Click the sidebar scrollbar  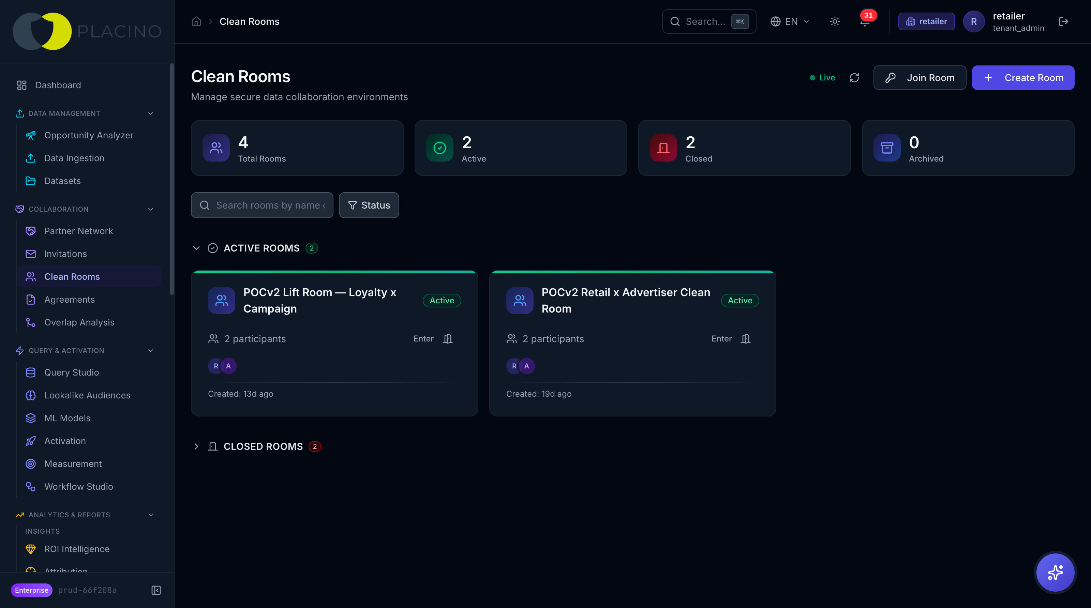(x=171, y=179)
